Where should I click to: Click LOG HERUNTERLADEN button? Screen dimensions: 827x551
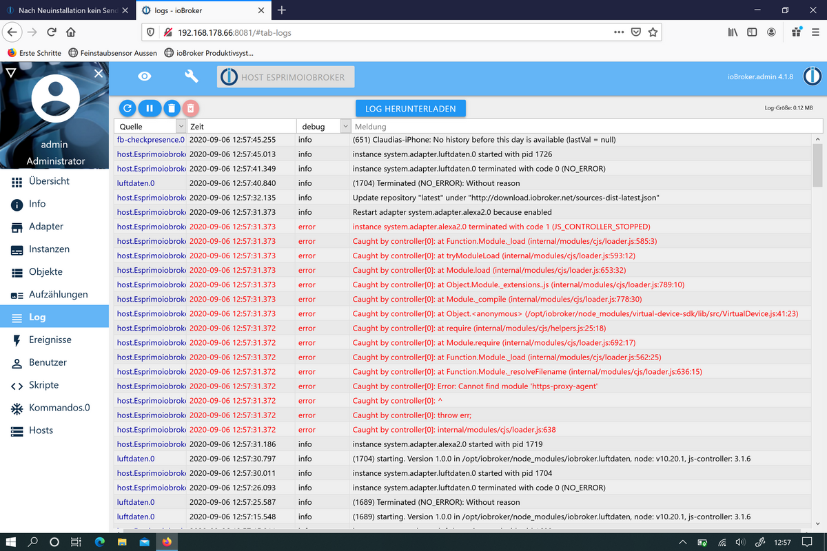click(x=411, y=109)
